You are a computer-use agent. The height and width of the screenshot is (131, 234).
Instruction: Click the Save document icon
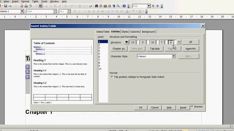[x=6, y=6]
